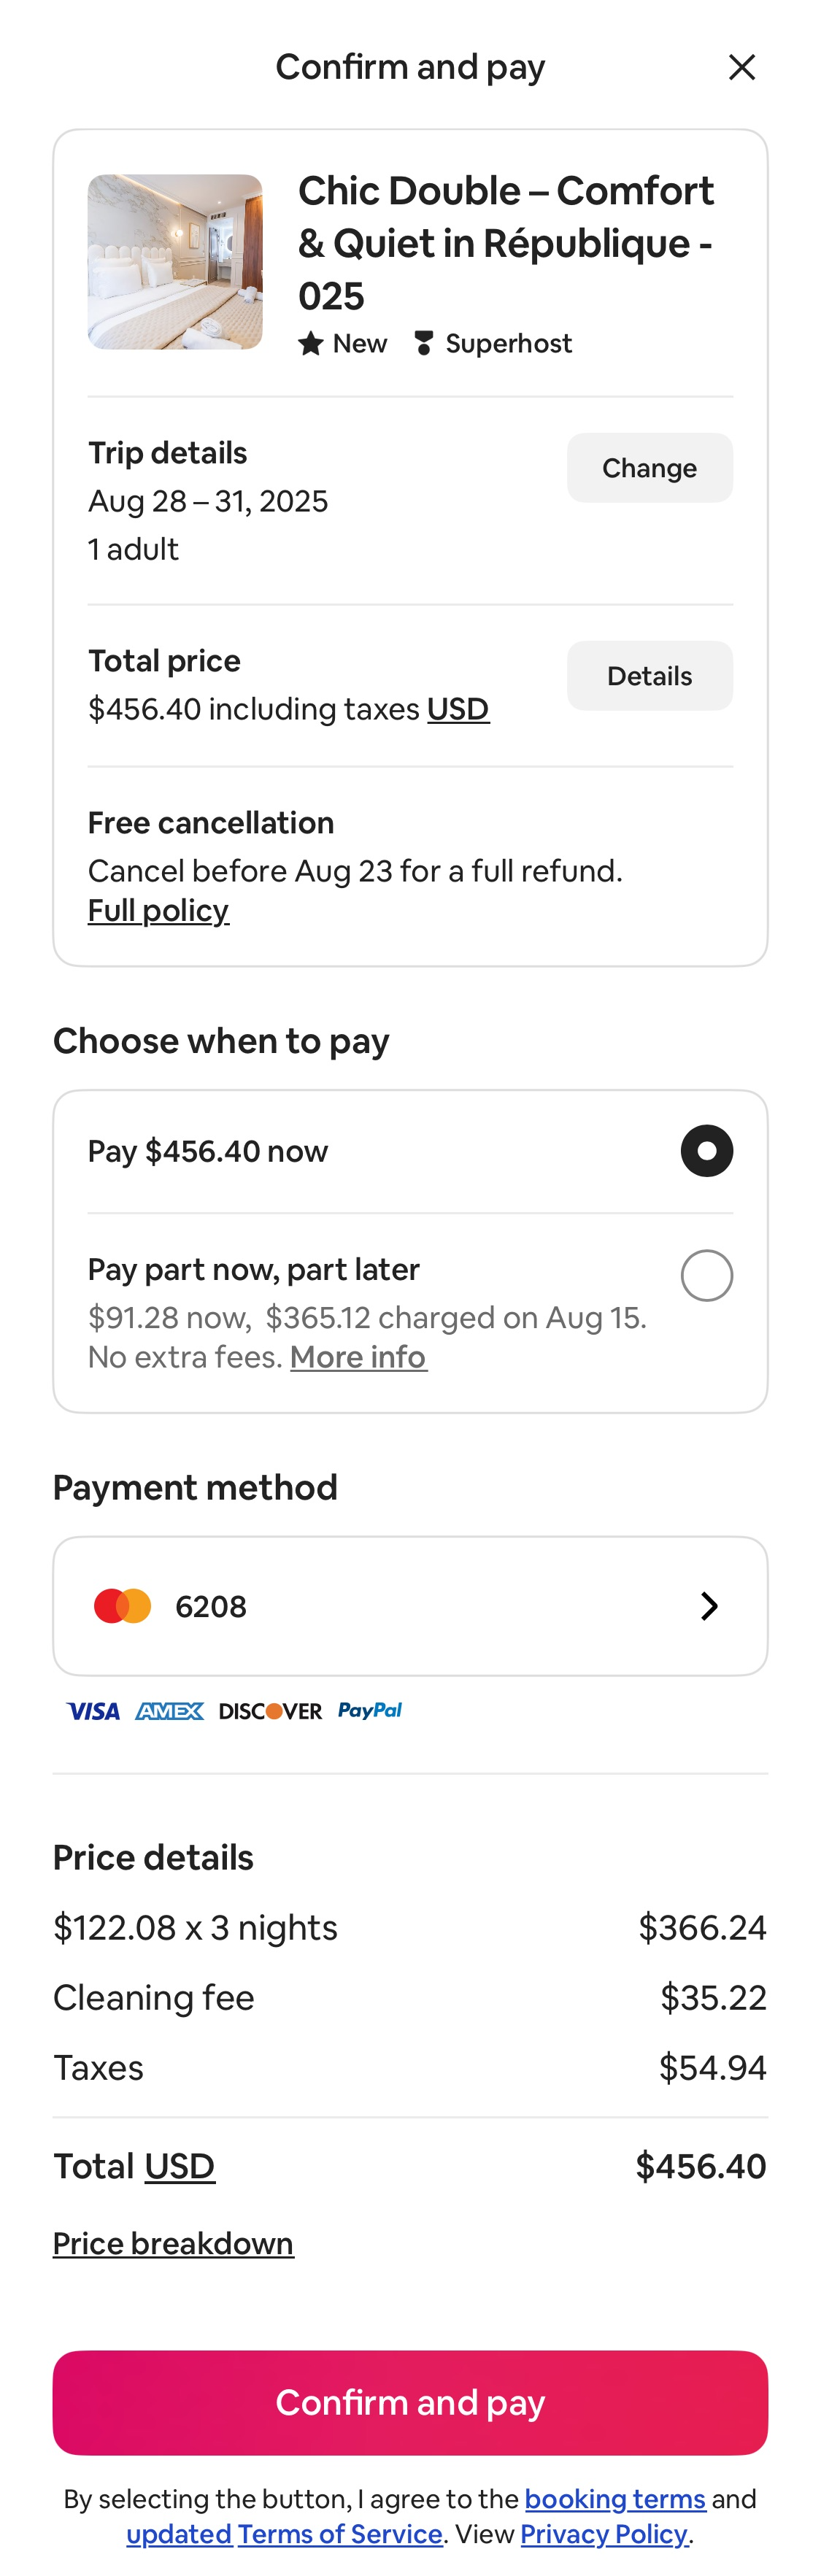This screenshot has width=821, height=2576.
Task: Click the Superhost badge icon
Action: click(424, 343)
